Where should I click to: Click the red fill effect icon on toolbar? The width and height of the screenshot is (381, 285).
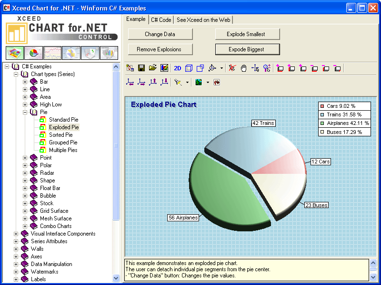217,82
